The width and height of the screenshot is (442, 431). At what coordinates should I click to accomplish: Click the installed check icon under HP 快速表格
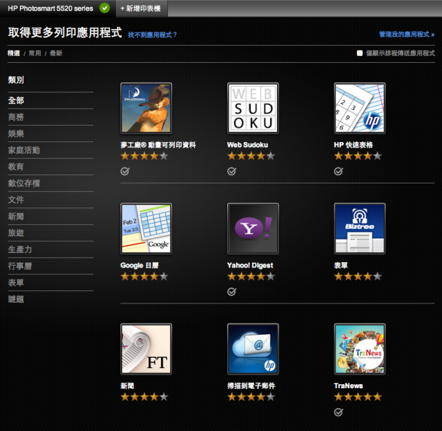tap(338, 171)
